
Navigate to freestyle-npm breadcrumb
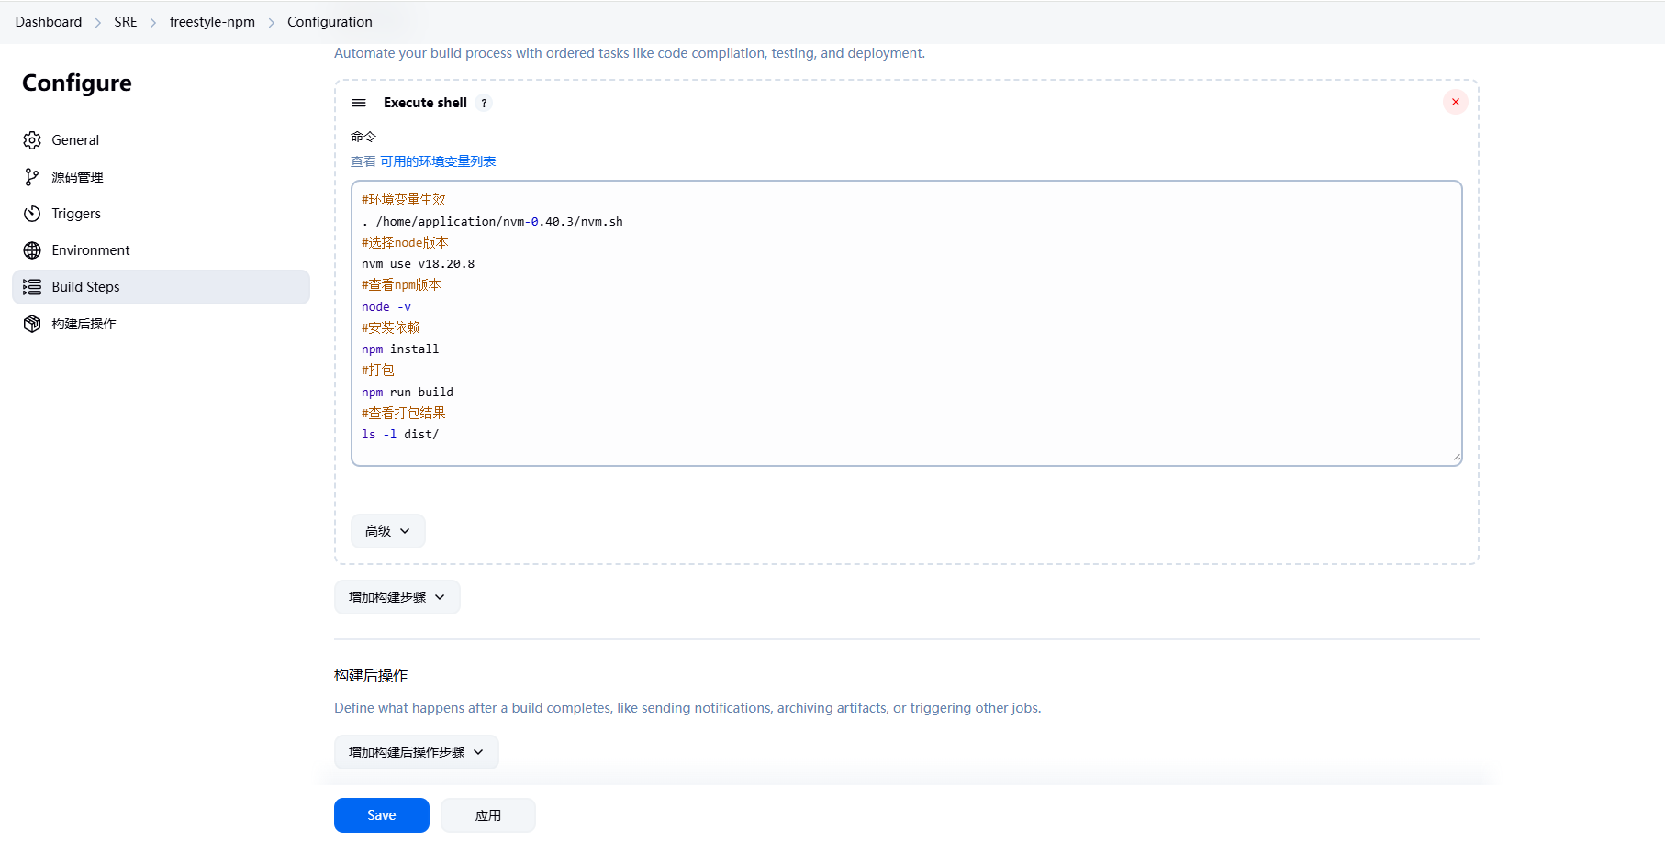(212, 22)
